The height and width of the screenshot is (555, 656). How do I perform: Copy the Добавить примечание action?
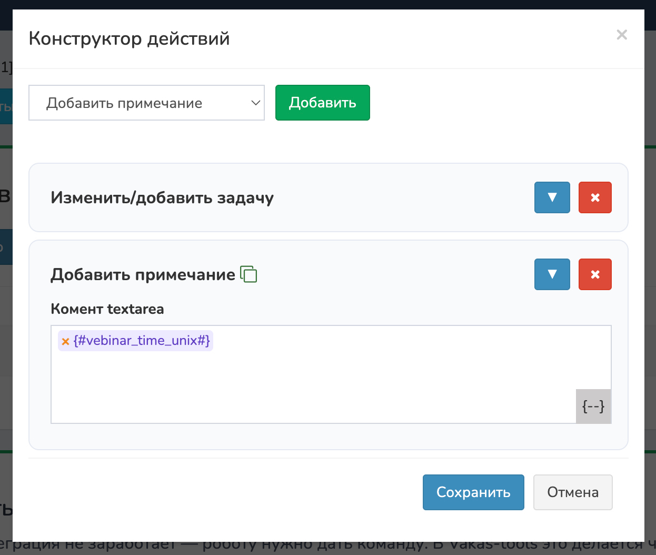tap(249, 274)
